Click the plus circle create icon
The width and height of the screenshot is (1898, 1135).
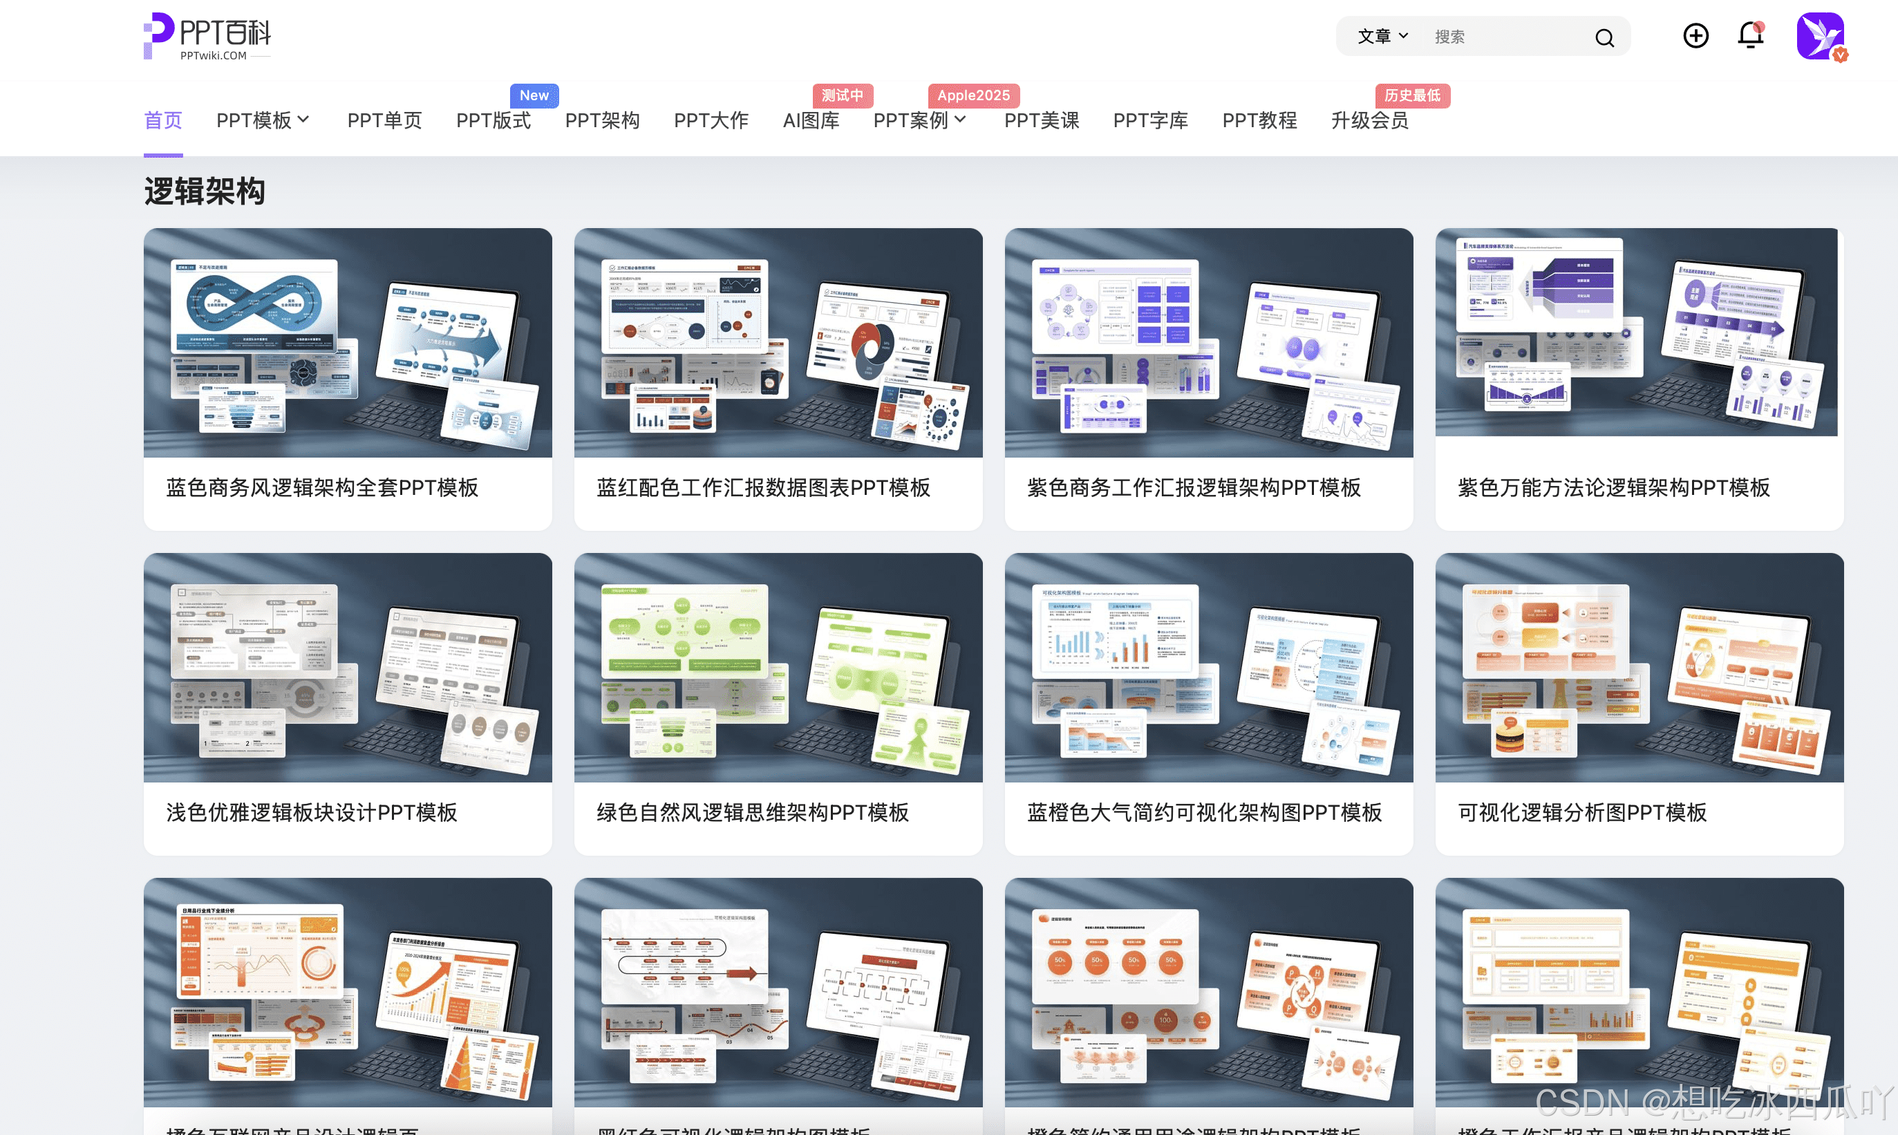click(1695, 36)
